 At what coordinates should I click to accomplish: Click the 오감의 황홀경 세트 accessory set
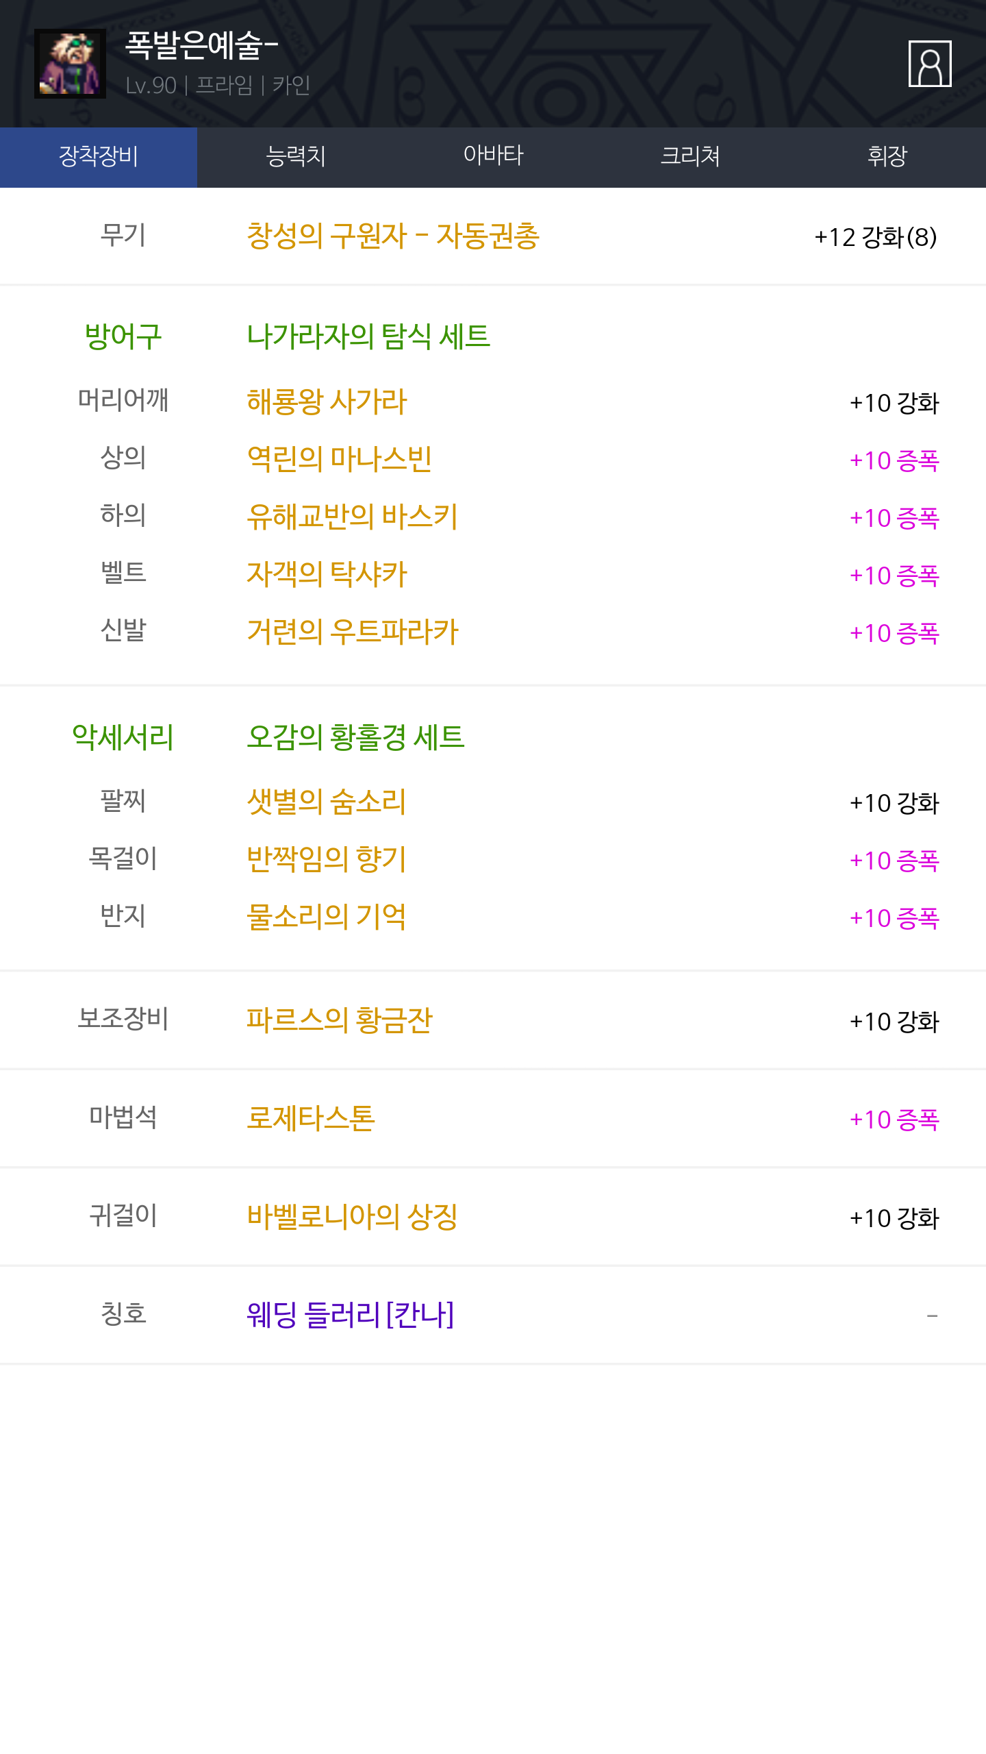[x=355, y=737]
